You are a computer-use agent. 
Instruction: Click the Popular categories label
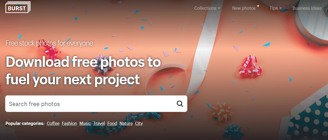pyautogui.click(x=25, y=124)
